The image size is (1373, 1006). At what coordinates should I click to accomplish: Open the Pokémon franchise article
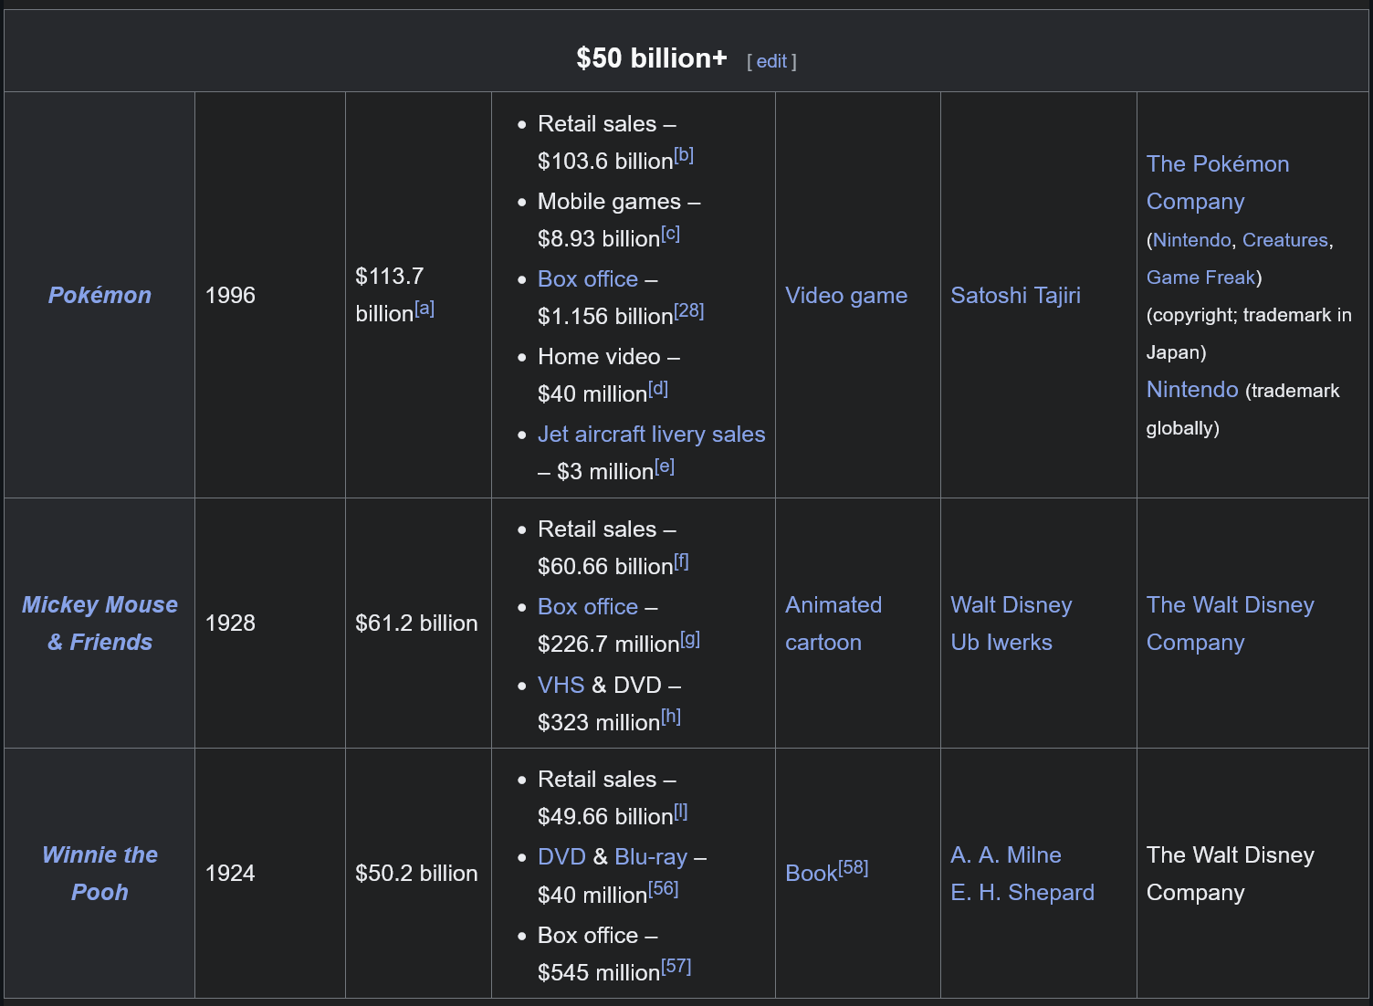click(x=100, y=295)
